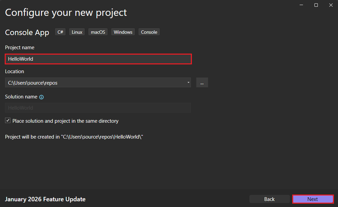Select the macOS platform tag
The image size is (338, 207).
tap(98, 32)
